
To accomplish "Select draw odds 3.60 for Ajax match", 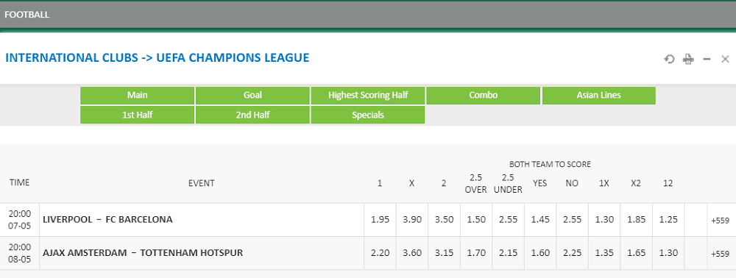I will tap(411, 253).
